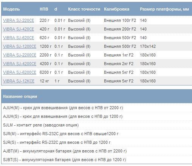Open the ViBRA SJ-1200CE model link
Image resolution: width=192 pixels, height=166 pixels.
pyautogui.click(x=20, y=46)
